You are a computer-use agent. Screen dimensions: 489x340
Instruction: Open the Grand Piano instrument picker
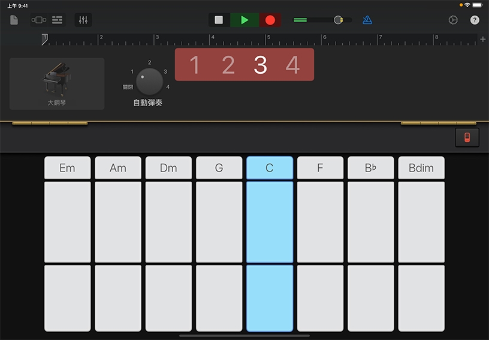click(57, 83)
